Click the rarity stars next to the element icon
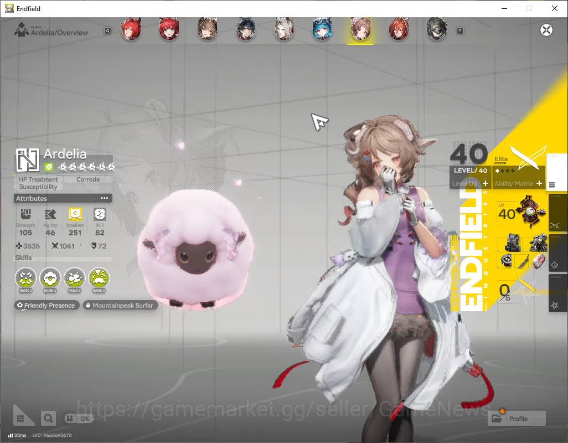 pyautogui.click(x=87, y=167)
